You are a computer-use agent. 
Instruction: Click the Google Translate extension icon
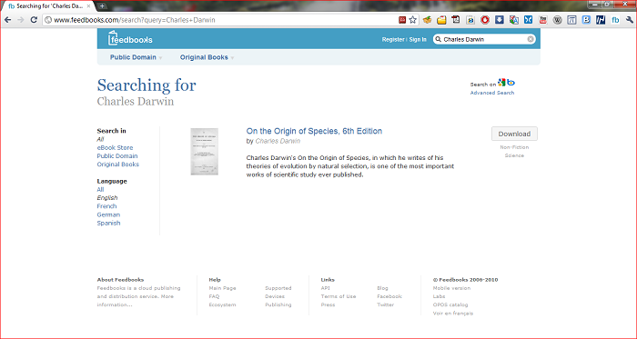click(x=514, y=20)
